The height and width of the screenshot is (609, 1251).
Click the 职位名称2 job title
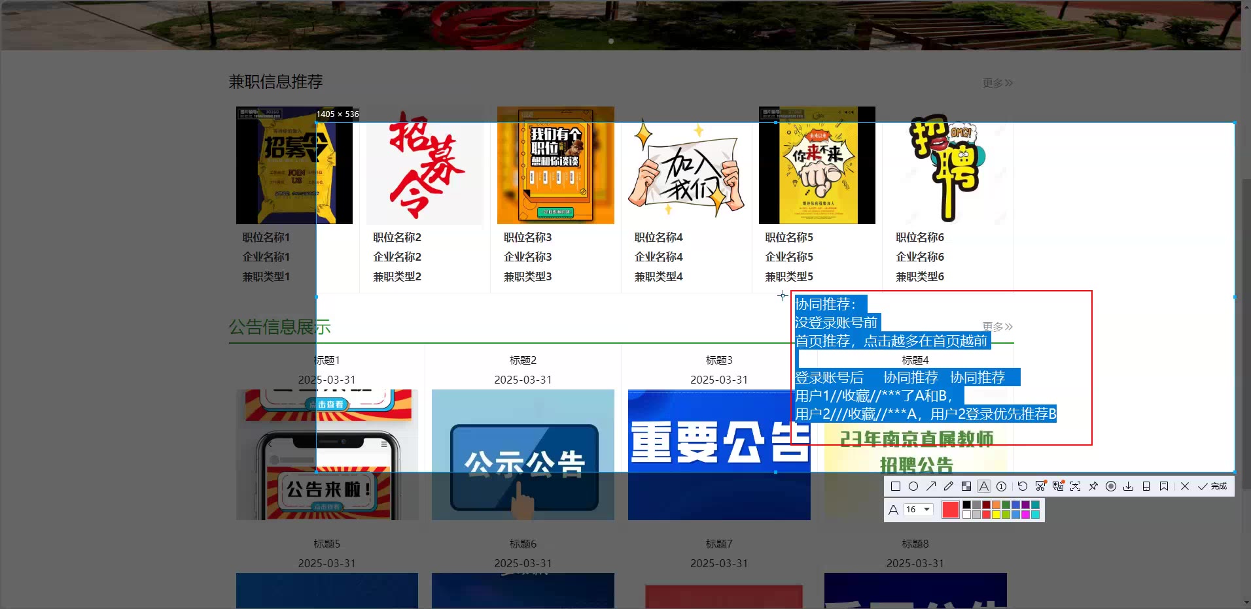[x=397, y=237]
